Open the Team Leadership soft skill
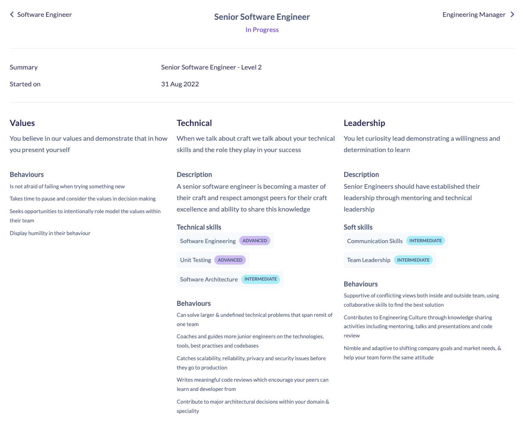 pos(369,260)
